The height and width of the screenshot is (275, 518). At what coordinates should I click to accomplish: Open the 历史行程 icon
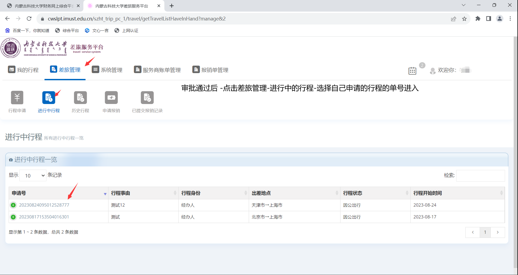point(80,98)
